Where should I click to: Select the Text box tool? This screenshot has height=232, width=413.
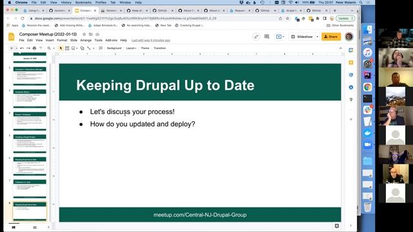point(67,48)
